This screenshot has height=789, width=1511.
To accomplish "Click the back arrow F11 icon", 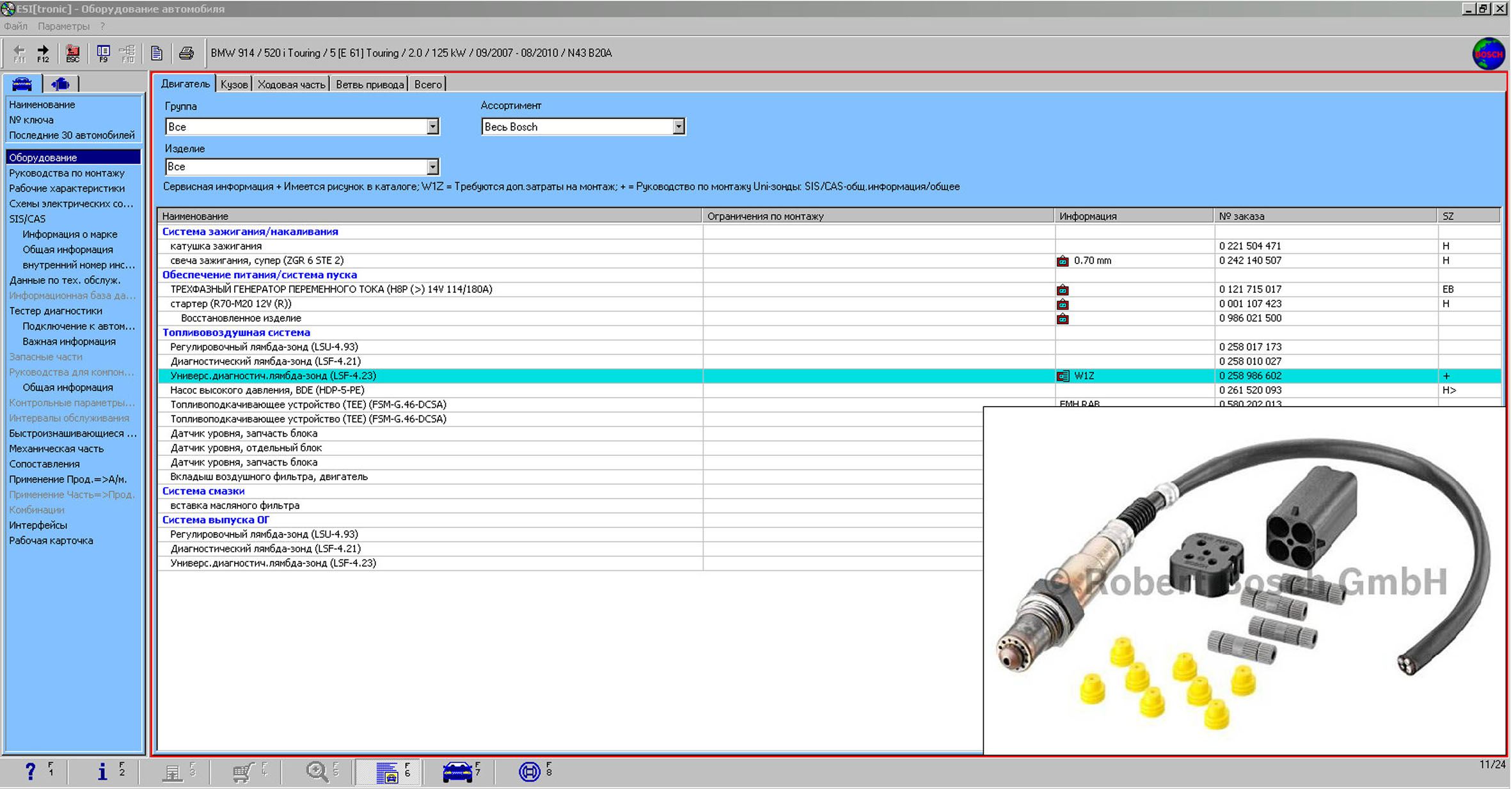I will (x=20, y=52).
